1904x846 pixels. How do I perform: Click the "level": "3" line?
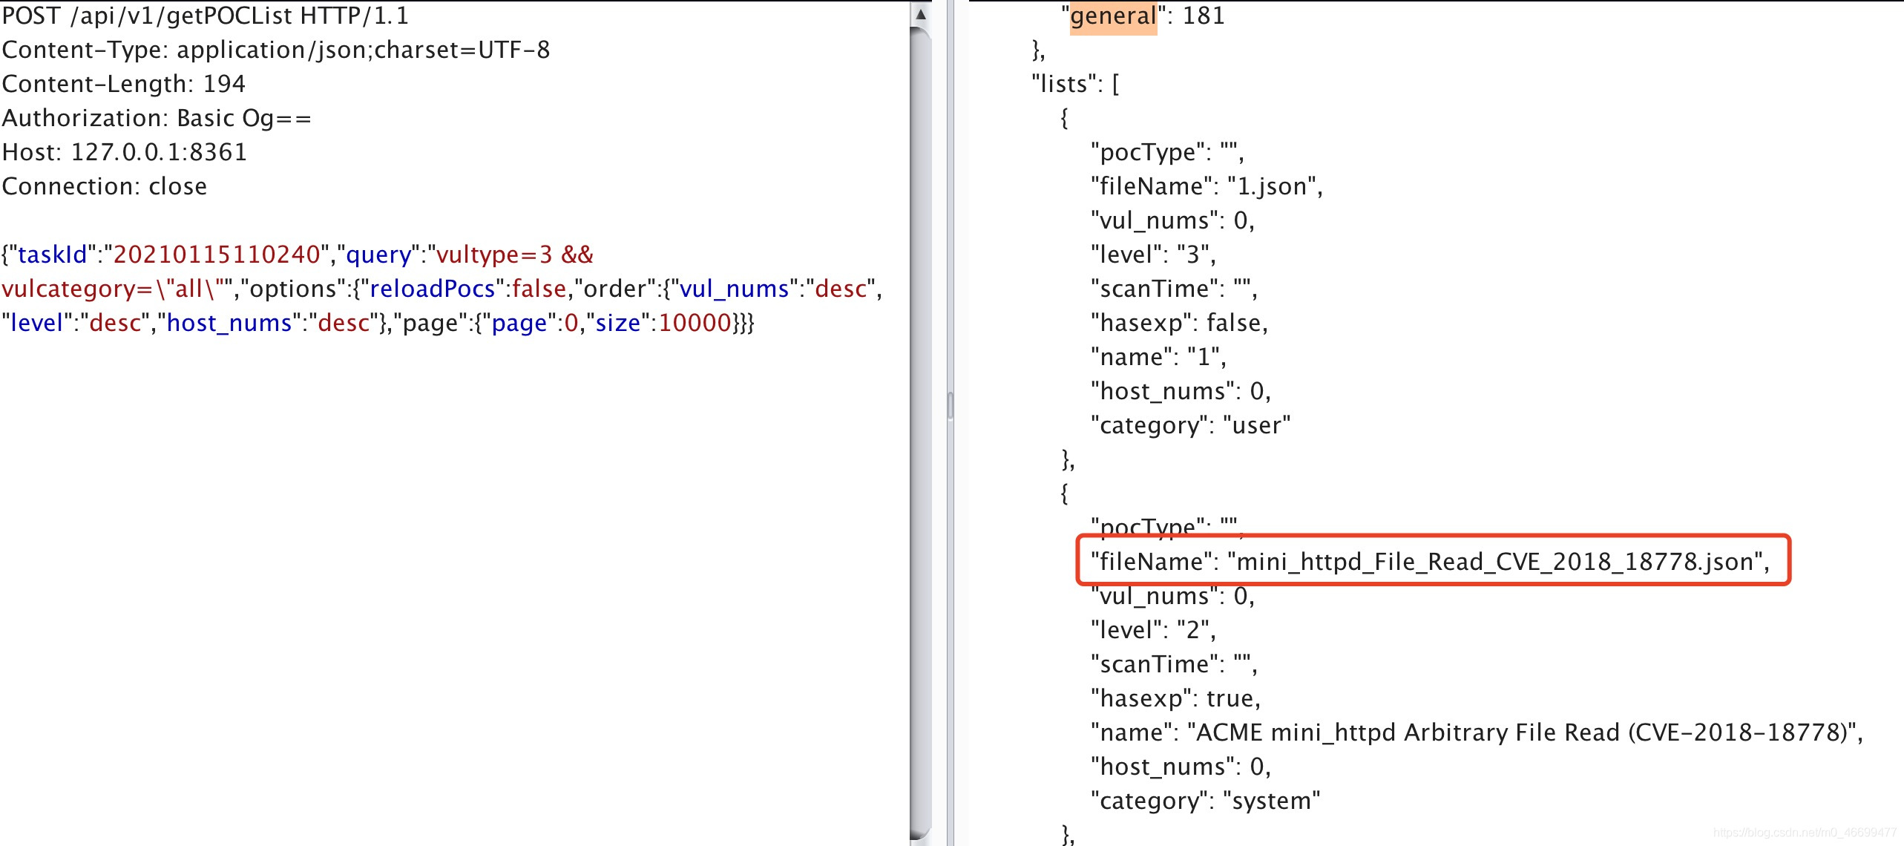(x=1154, y=255)
